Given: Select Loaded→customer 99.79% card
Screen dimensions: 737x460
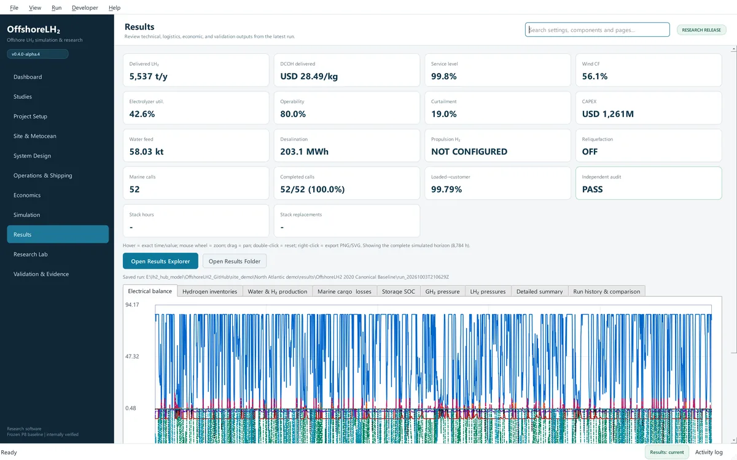Looking at the screenshot, I should (497, 183).
